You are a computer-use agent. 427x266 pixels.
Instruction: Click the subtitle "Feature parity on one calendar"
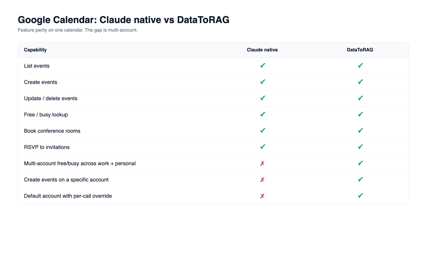click(x=50, y=30)
